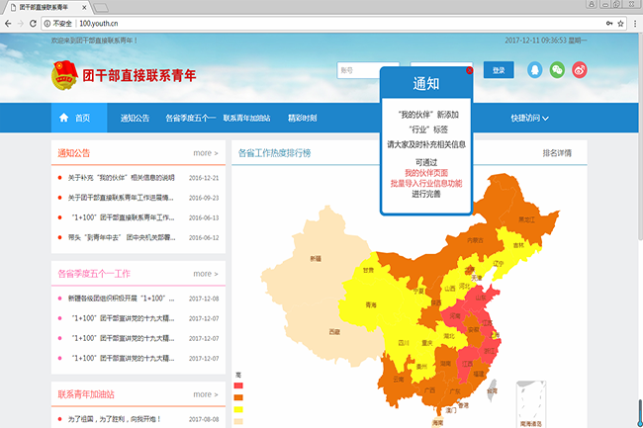
Task: Click the blue 登录 button
Action: point(499,70)
